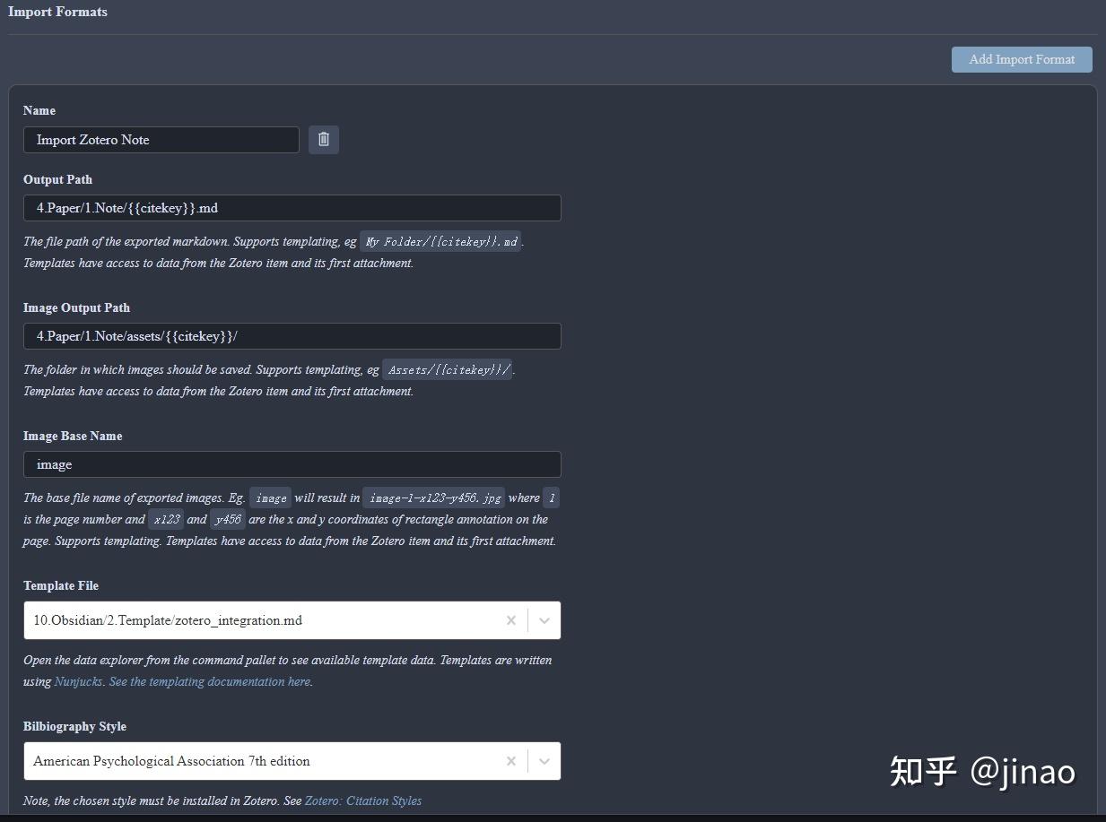Expand the Template File suggestions list
Viewport: 1106px width, 822px height.
(x=544, y=619)
